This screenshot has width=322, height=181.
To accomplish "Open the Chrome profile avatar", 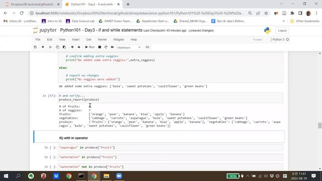I will coord(308,13).
